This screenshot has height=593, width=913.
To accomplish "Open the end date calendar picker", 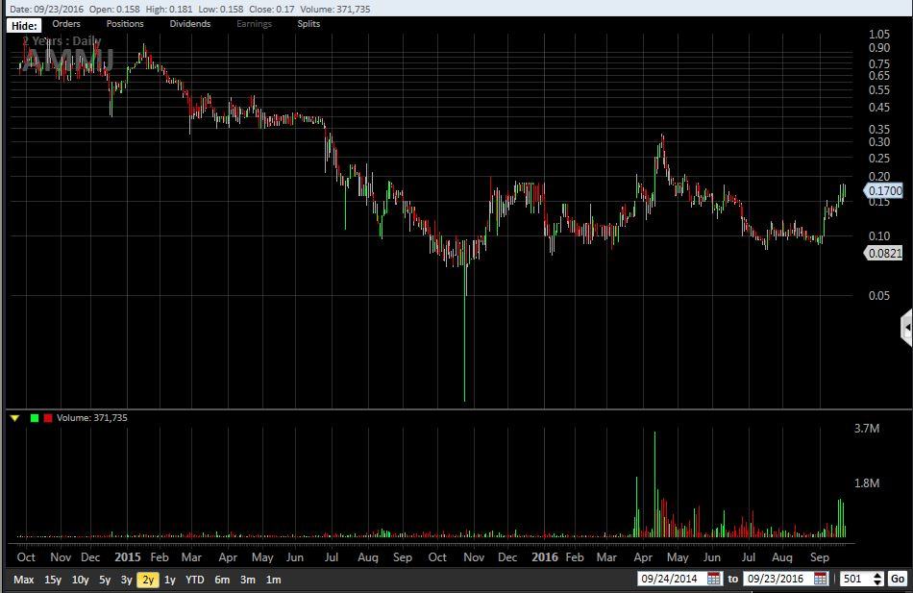I will point(820,579).
